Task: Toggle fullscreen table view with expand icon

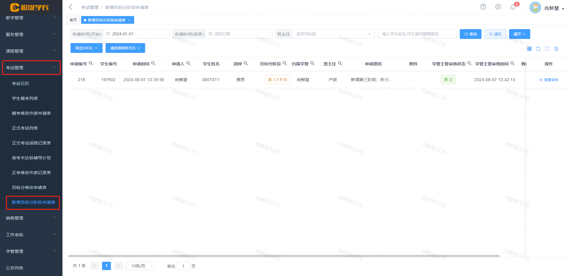Action: [x=547, y=49]
